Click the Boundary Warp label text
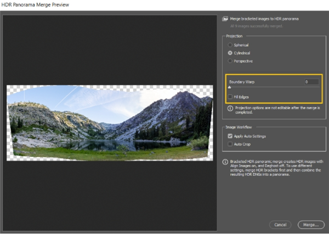The height and width of the screenshot is (234, 329). (x=242, y=82)
